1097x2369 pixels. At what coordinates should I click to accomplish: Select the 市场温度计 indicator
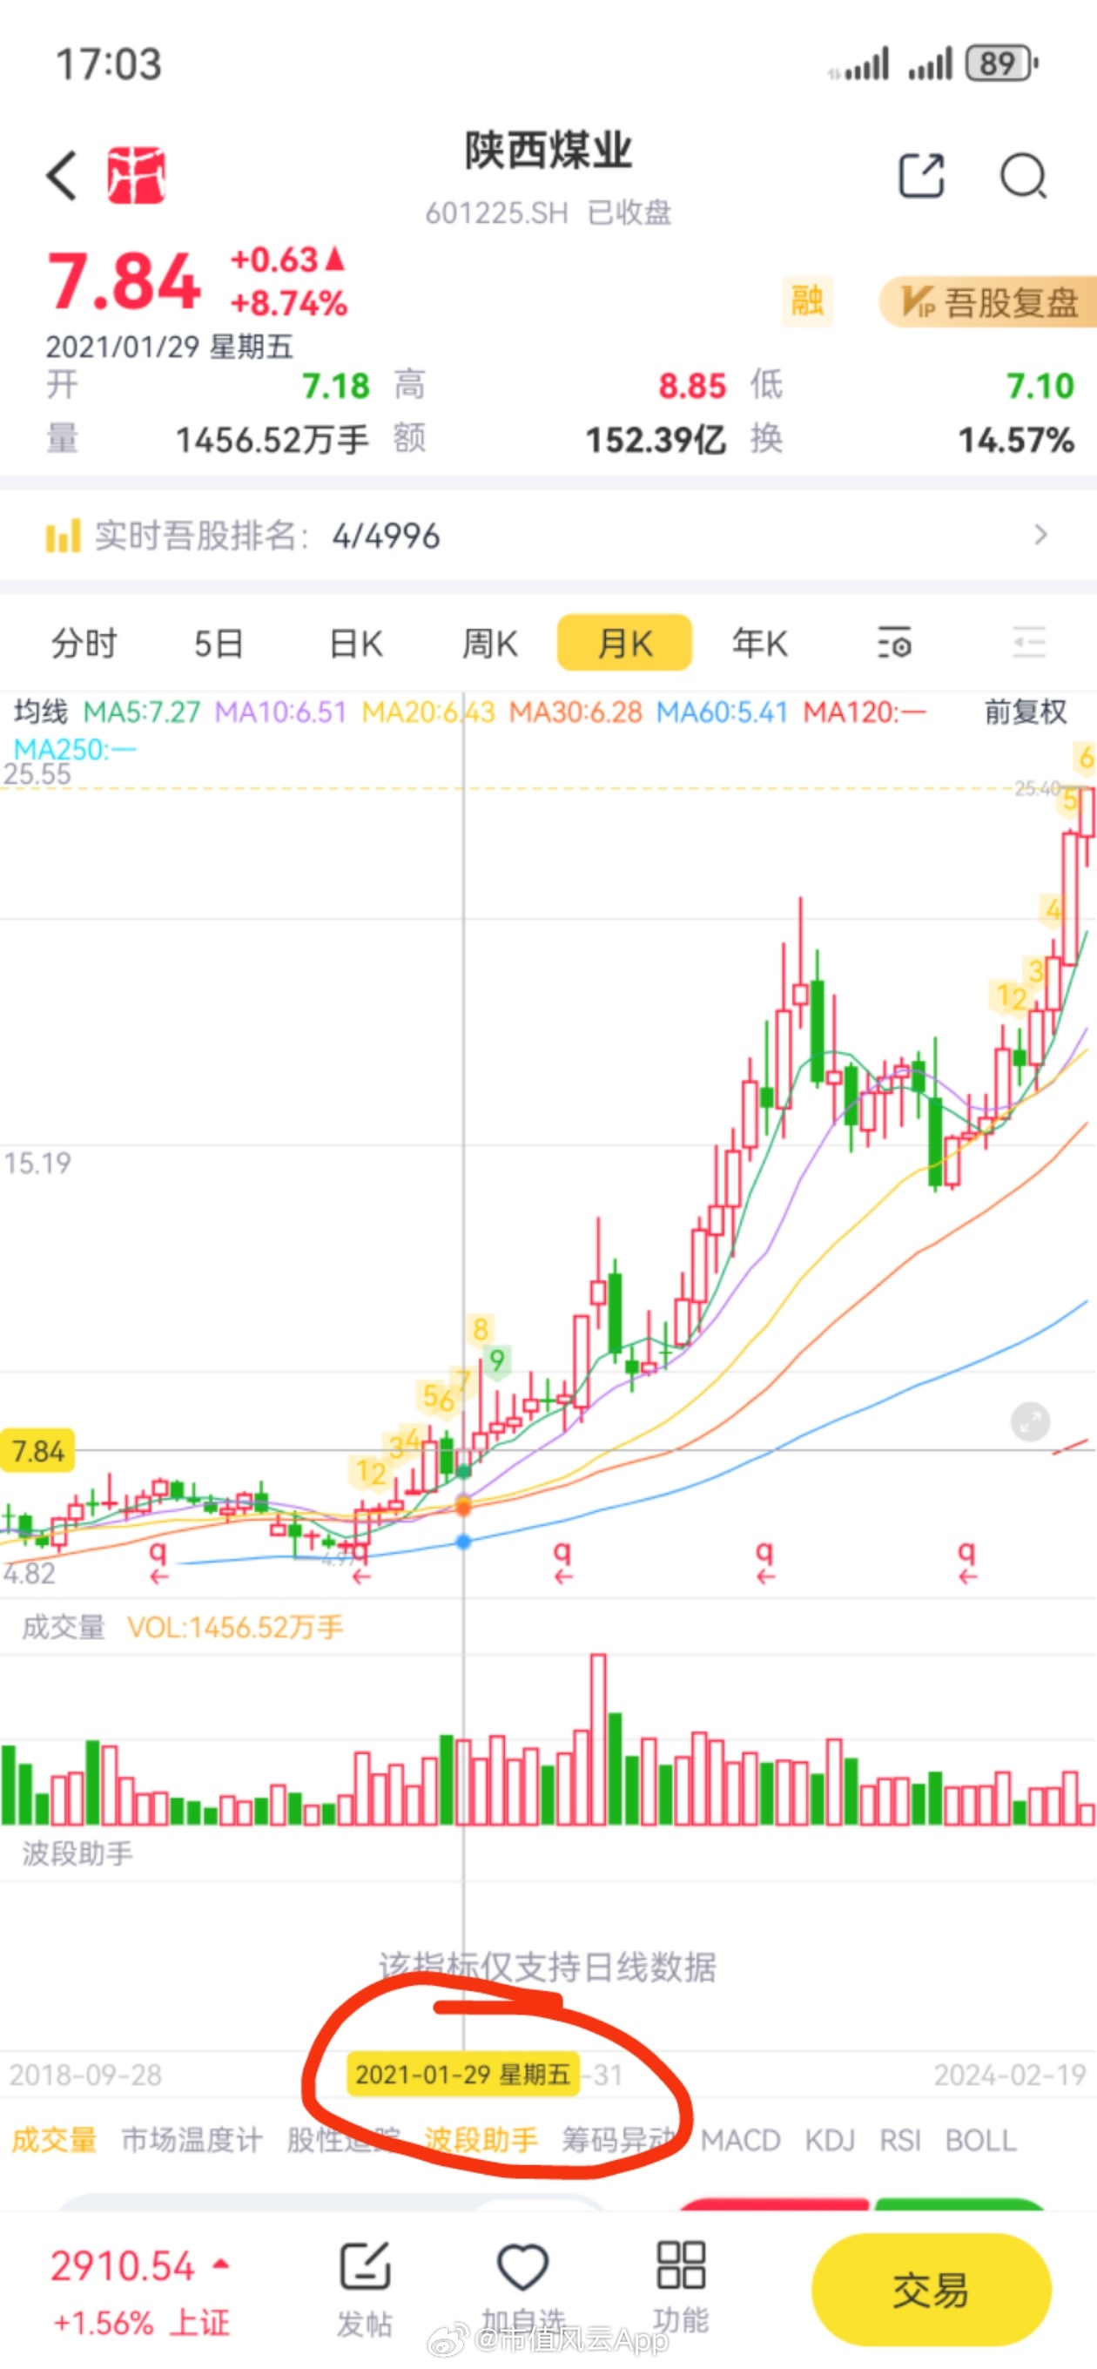coord(192,2141)
